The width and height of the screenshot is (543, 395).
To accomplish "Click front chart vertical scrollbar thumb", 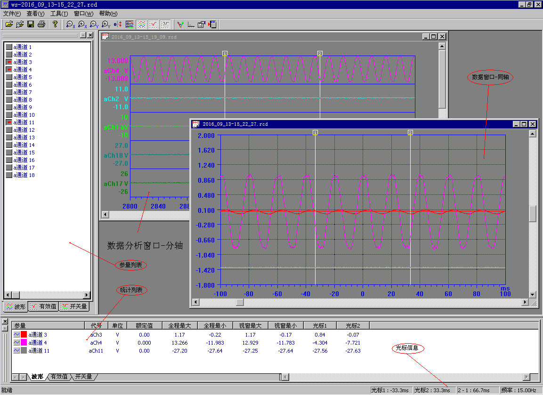I will (x=533, y=214).
